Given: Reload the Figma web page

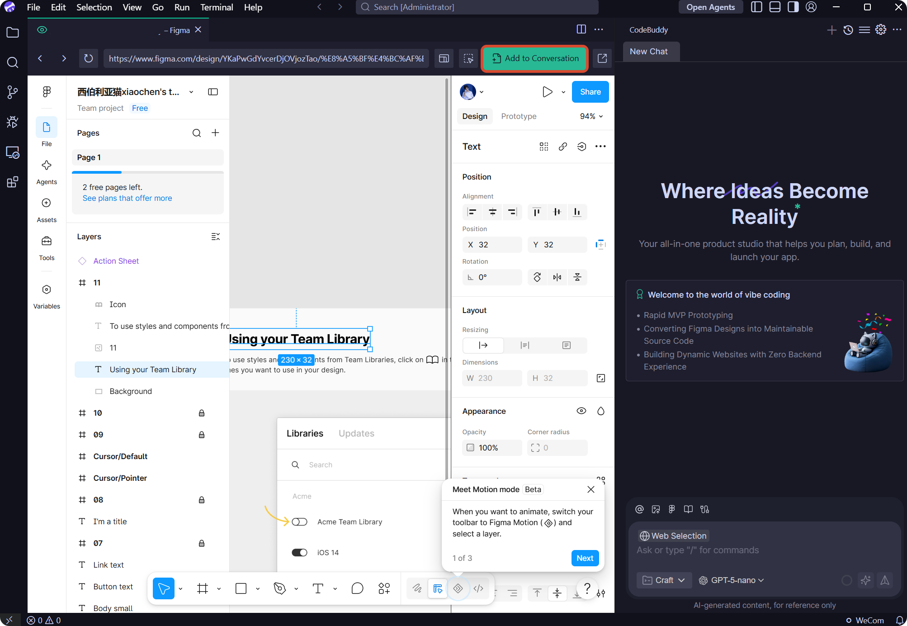Looking at the screenshot, I should click(x=89, y=58).
